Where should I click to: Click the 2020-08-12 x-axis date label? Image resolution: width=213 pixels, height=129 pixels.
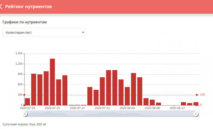[x=177, y=108]
